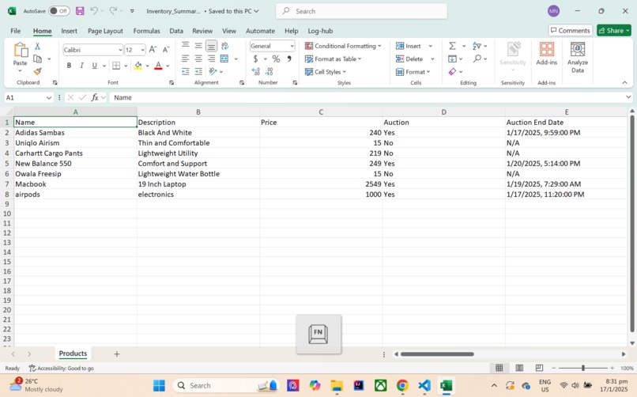637x397 pixels.
Task: Click the Decrease Indent icon
Action: 186,71
